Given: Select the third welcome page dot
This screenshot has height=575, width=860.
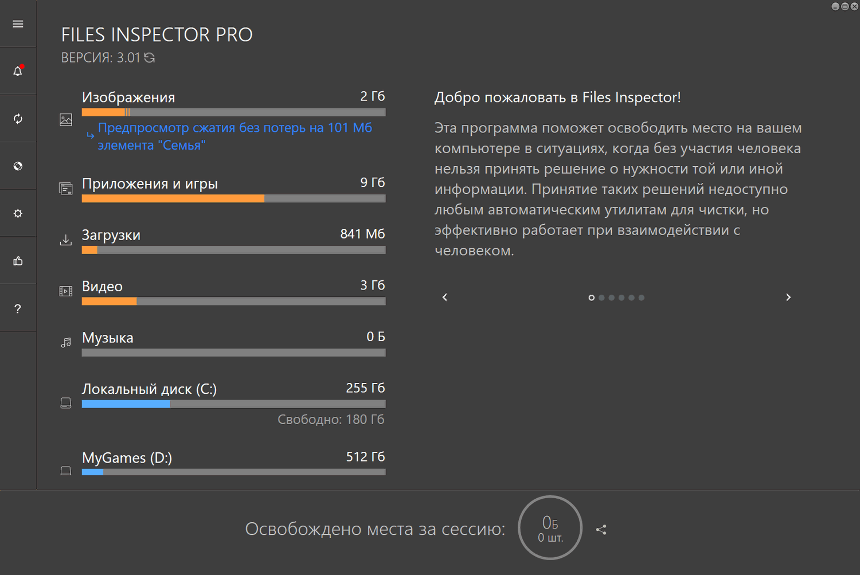Looking at the screenshot, I should (x=611, y=298).
